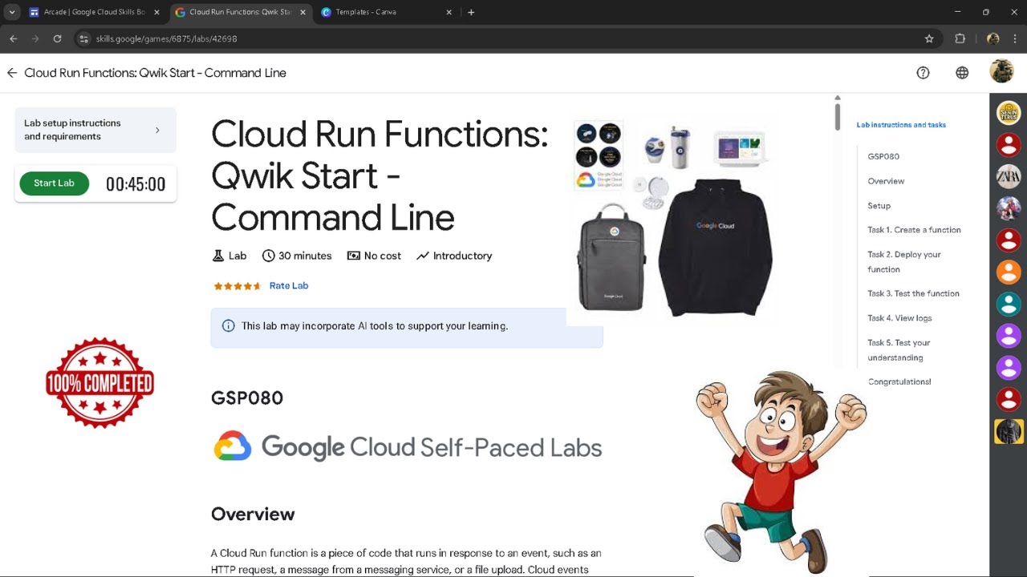The height and width of the screenshot is (577, 1027).
Task: Click the Lab flask icon
Action: pyautogui.click(x=217, y=256)
